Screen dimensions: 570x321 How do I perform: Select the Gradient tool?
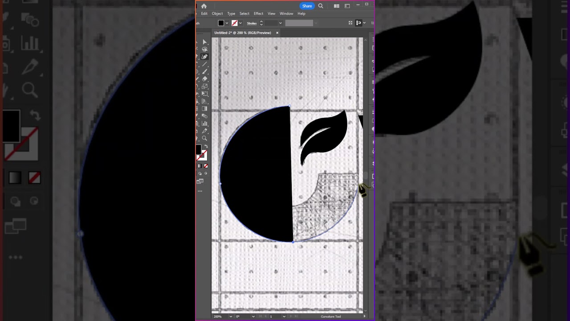coord(204,108)
